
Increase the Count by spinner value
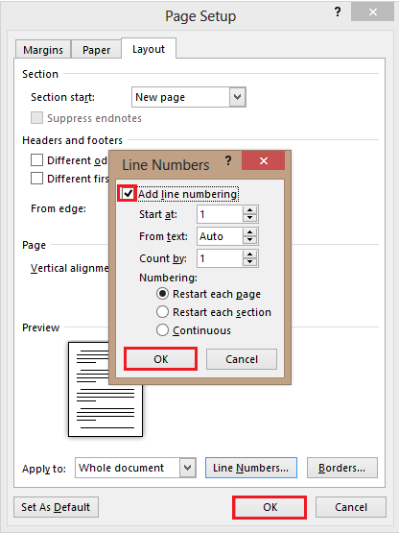click(250, 254)
